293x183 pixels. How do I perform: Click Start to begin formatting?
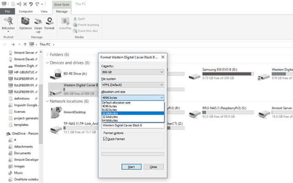pos(131,167)
